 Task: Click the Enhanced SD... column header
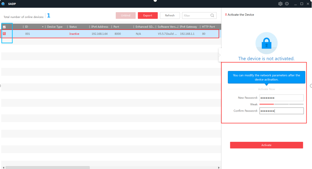point(144,27)
